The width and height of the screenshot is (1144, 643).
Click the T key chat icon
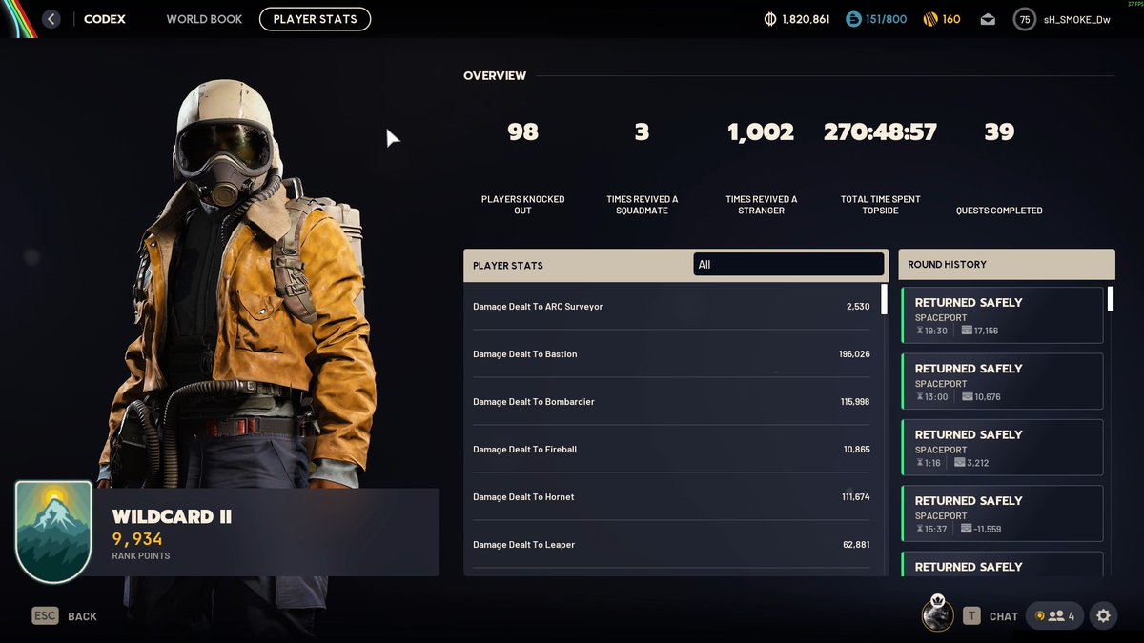click(x=971, y=616)
